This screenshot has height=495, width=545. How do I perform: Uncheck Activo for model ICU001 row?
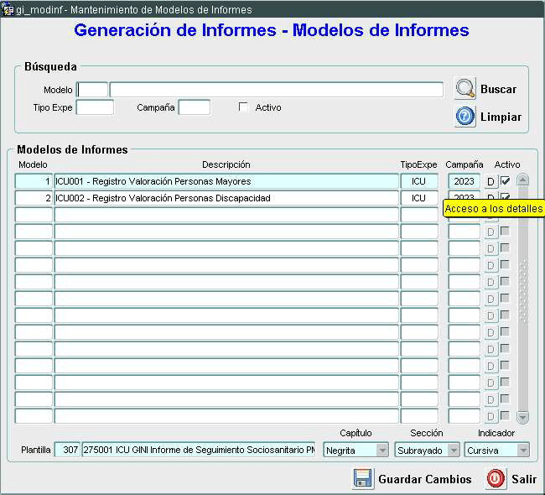click(505, 181)
